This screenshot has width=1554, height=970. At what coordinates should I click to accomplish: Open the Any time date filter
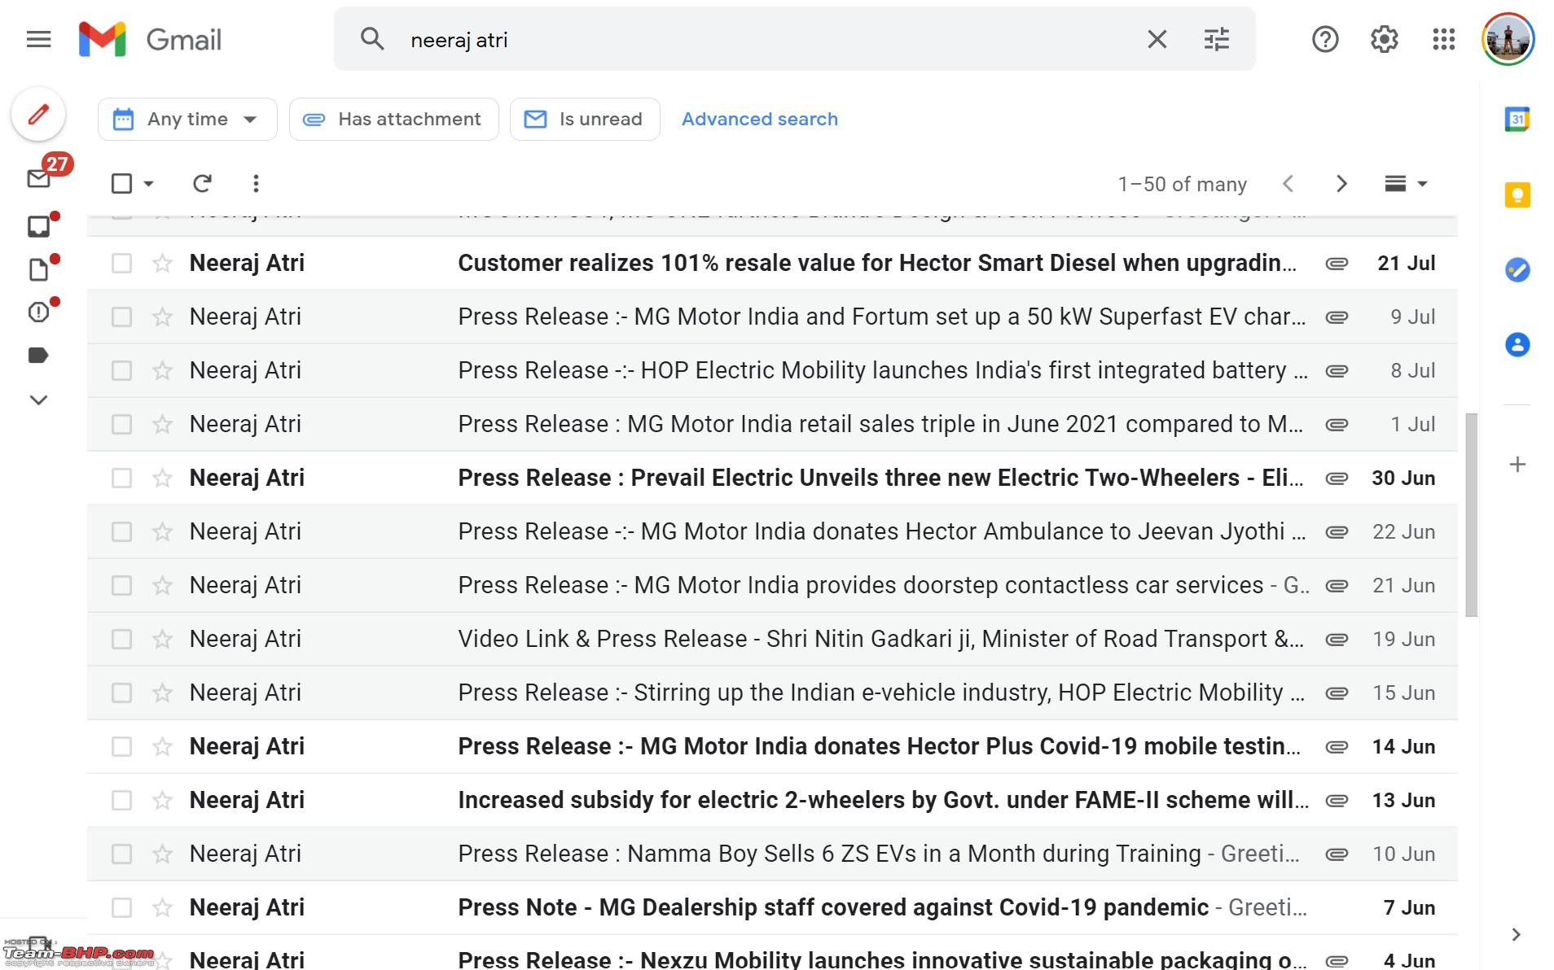187,120
